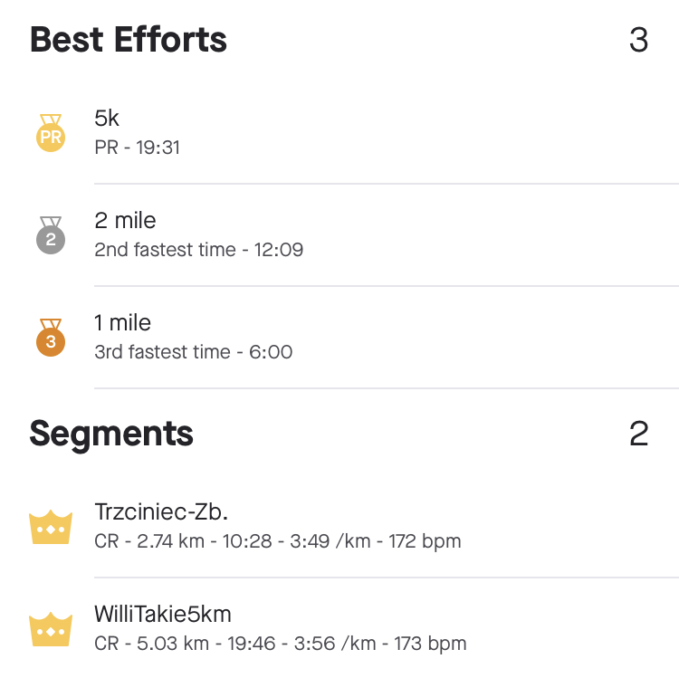This screenshot has width=679, height=678.
Task: Open the Trzciniec-Zb. segment
Action: (x=161, y=512)
